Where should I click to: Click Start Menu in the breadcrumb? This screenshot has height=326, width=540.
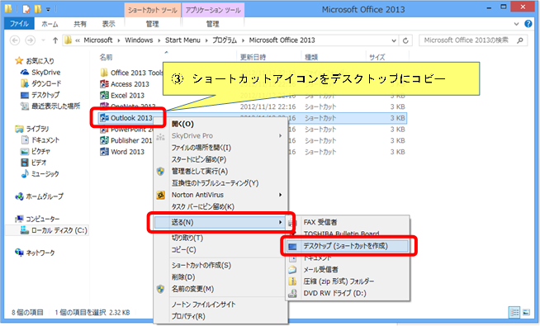tap(182, 40)
